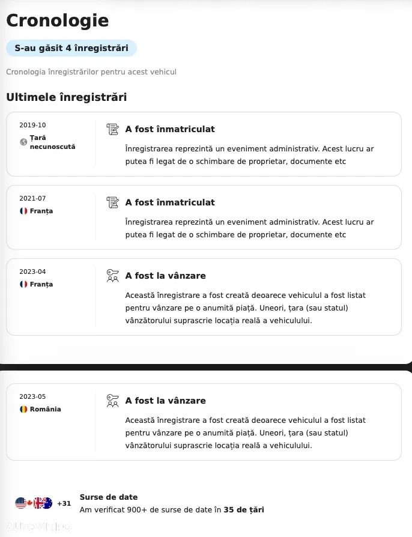This screenshot has height=537, width=412.
Task: Click the "S-au găsit 4 înregistrări" badge
Action: (x=71, y=48)
